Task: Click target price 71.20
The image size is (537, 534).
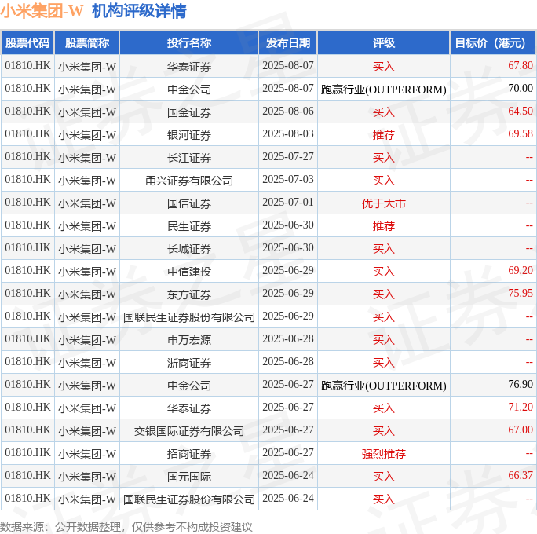Action: (x=521, y=408)
